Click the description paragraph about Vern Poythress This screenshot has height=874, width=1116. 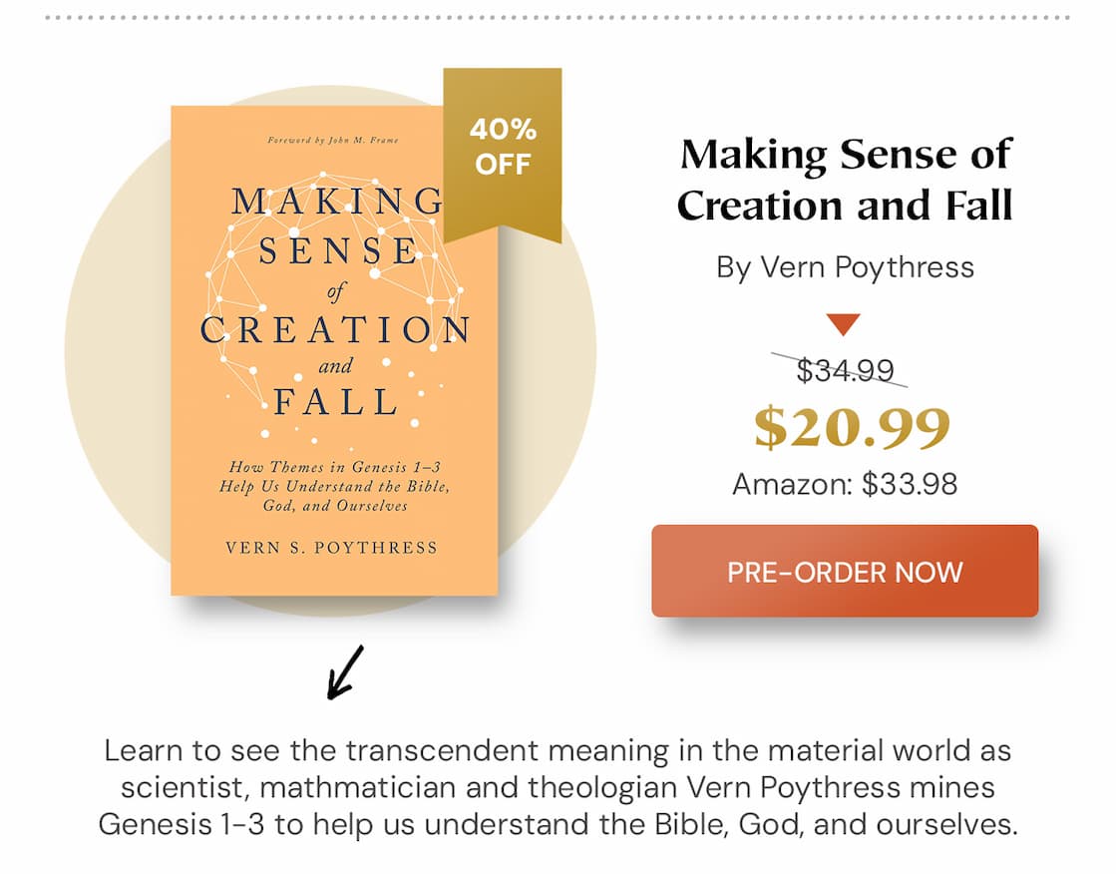coord(558,787)
